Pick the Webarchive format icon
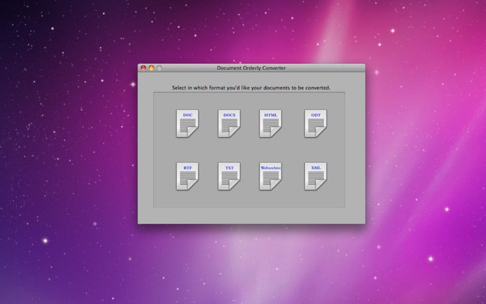Image resolution: width=486 pixels, height=304 pixels. 270,176
